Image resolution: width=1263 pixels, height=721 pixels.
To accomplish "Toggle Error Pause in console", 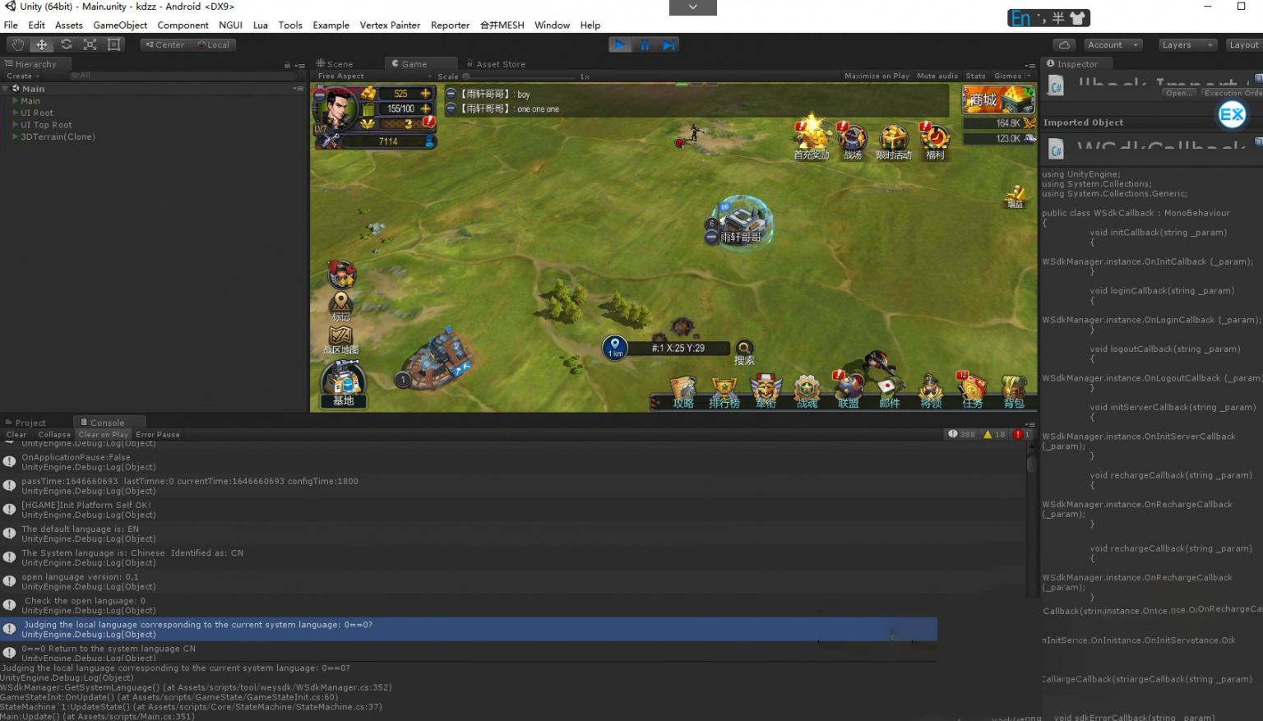I will point(158,434).
